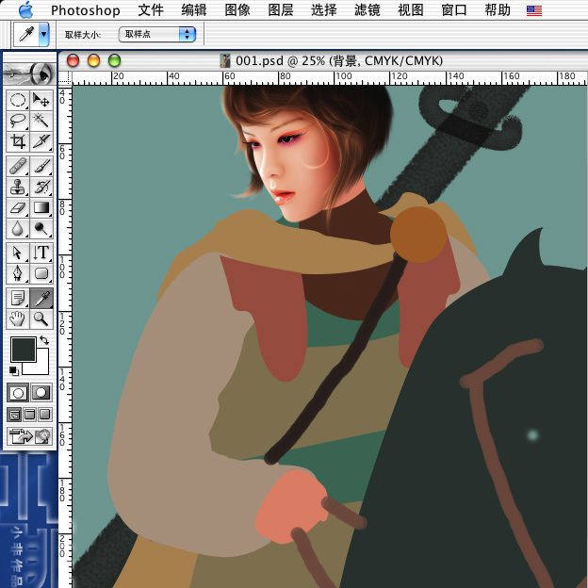This screenshot has width=588, height=588.
Task: Select the Blur tool
Action: tap(18, 228)
